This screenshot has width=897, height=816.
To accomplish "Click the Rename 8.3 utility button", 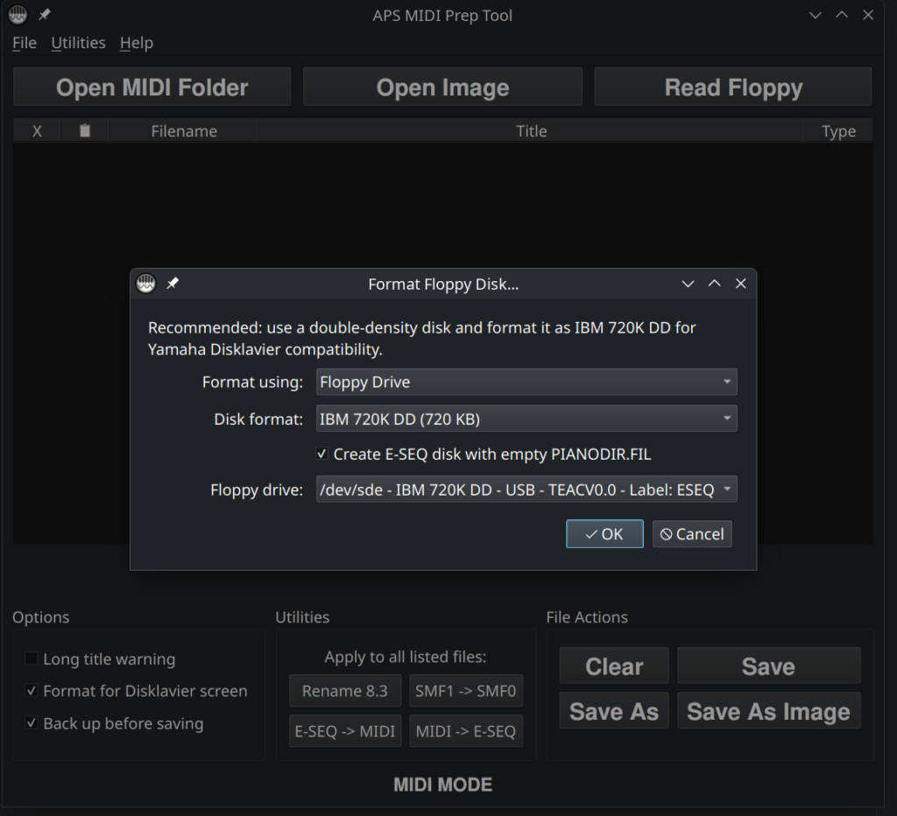I will tap(345, 691).
